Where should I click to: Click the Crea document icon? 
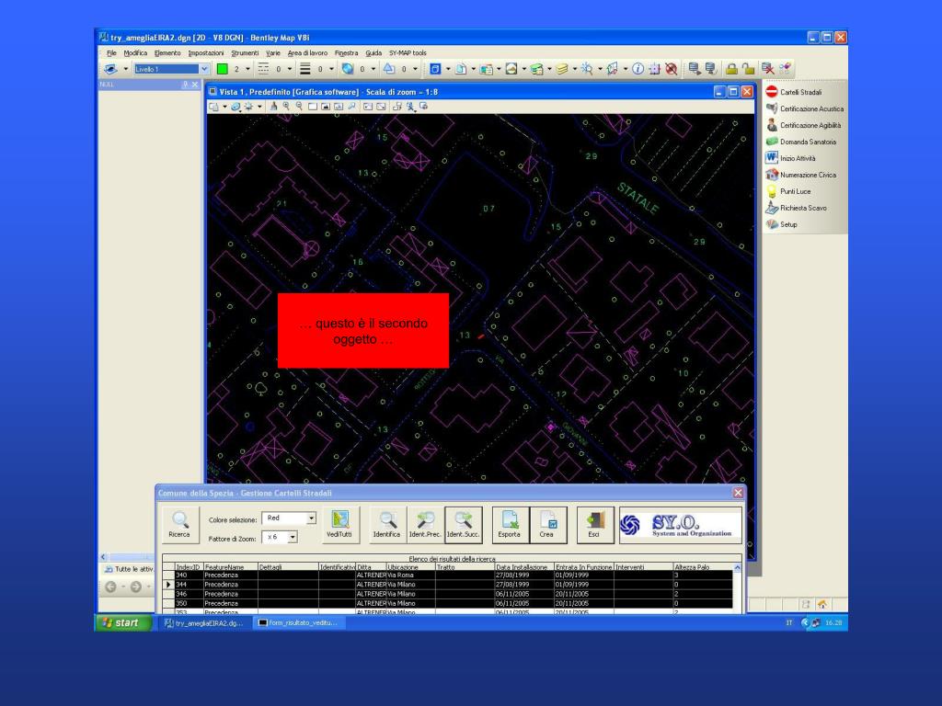click(546, 524)
